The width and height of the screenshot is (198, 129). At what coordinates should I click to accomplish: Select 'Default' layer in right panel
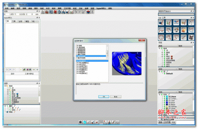pyautogui.click(x=169, y=73)
